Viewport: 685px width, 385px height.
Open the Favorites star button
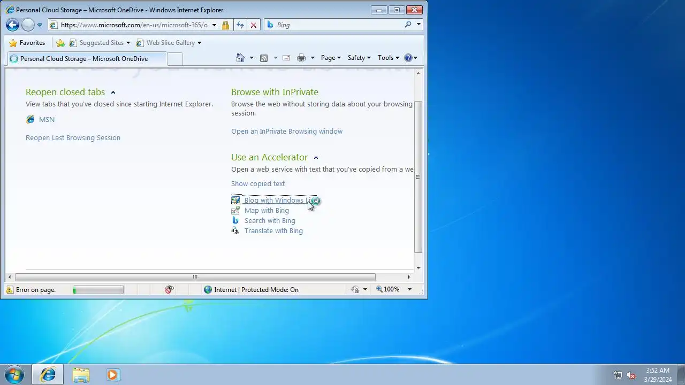click(27, 43)
